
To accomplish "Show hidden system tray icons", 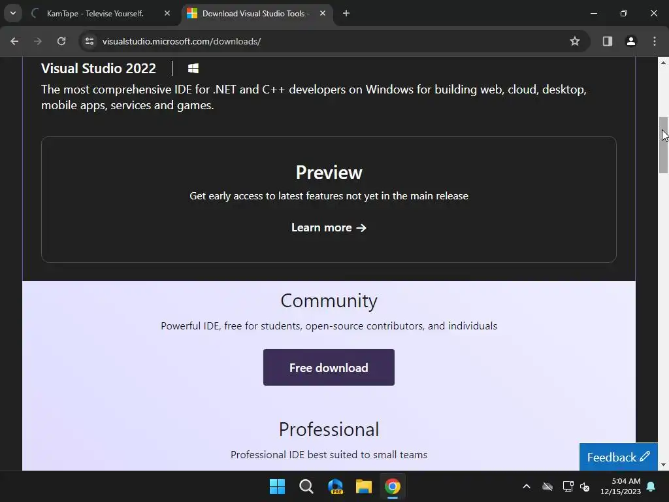I will 527,486.
